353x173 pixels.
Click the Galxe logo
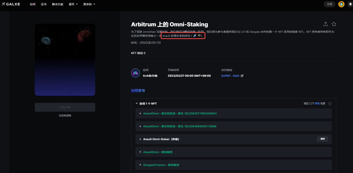[x=11, y=4]
